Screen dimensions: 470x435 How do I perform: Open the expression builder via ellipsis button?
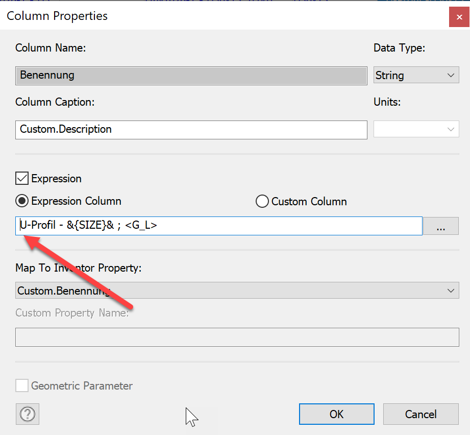click(x=442, y=226)
